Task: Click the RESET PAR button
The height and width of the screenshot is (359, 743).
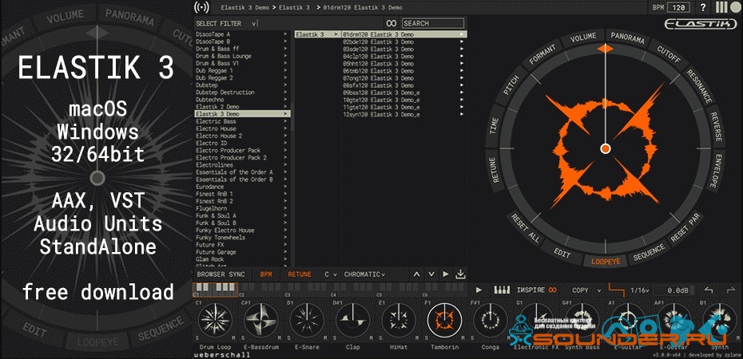Action: pos(686,229)
